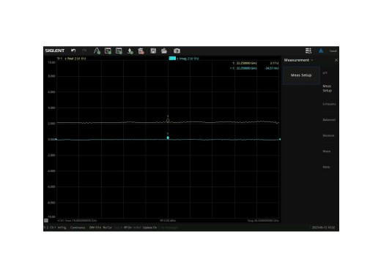Screen dimensions: 381x278
Task: Click the power level label below the graph
Action: click(x=168, y=220)
